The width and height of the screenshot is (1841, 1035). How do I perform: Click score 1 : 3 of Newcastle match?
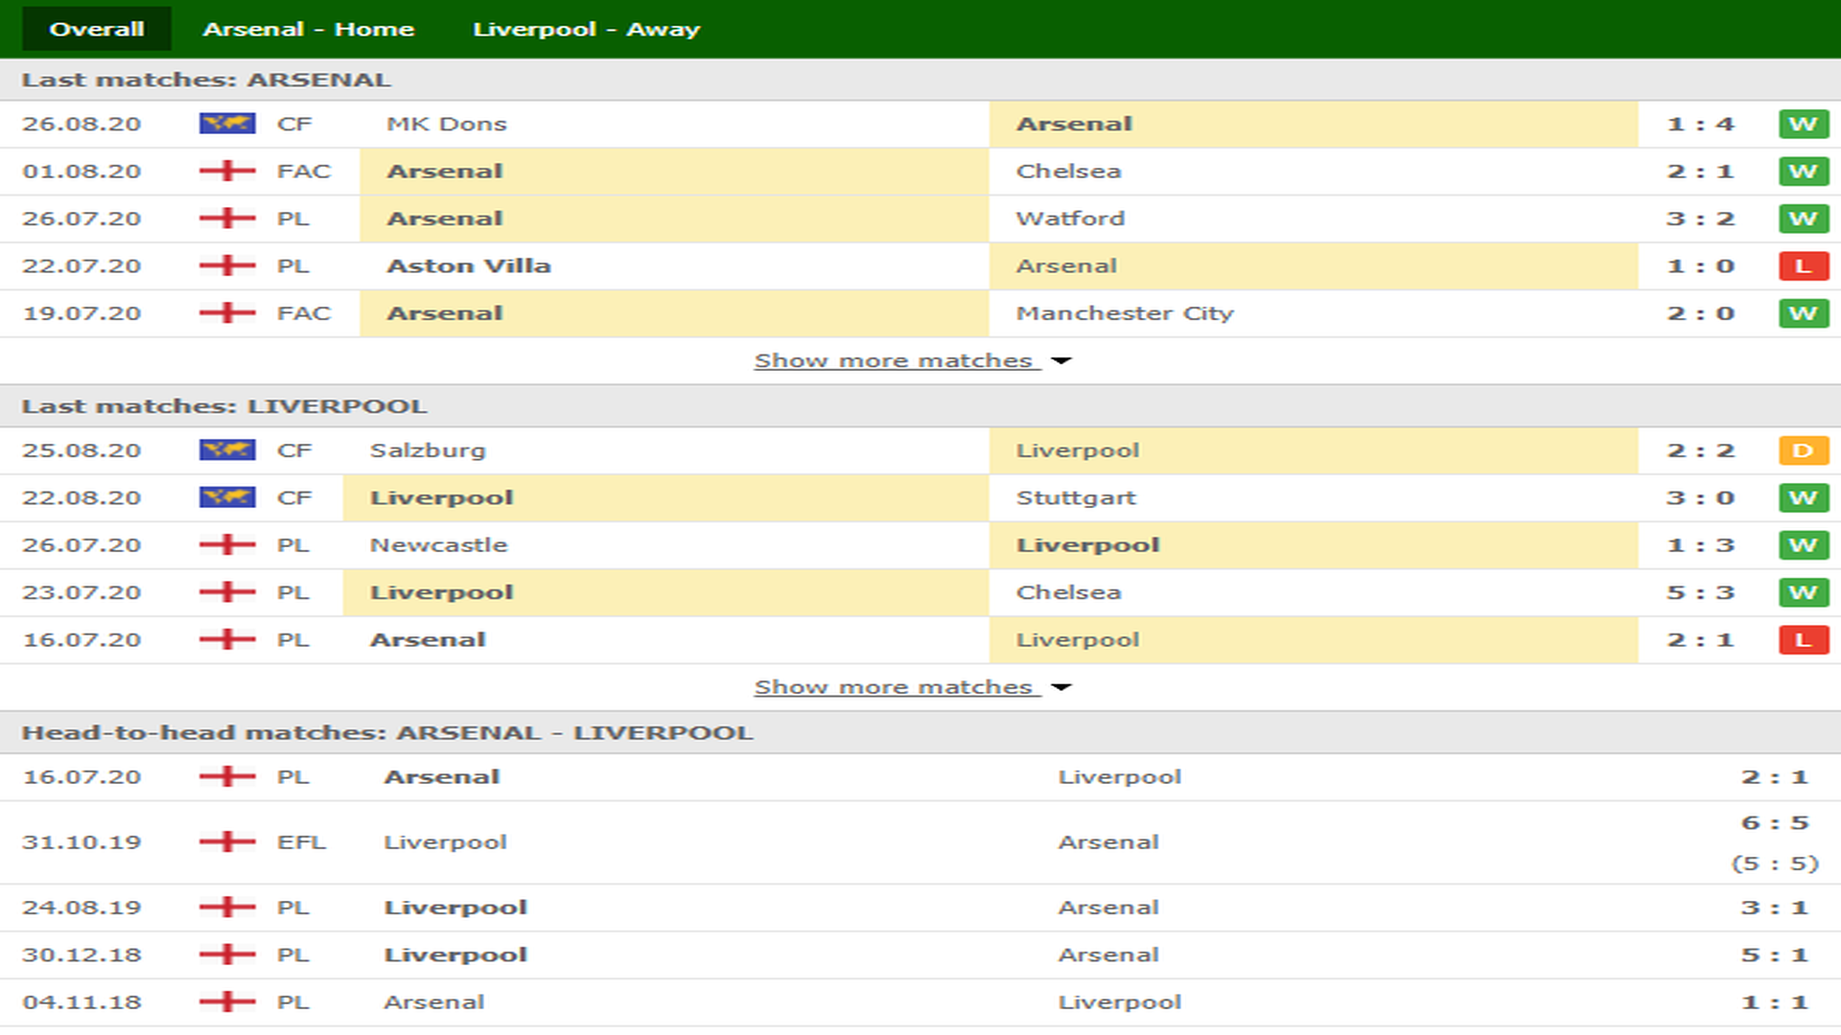click(1701, 545)
